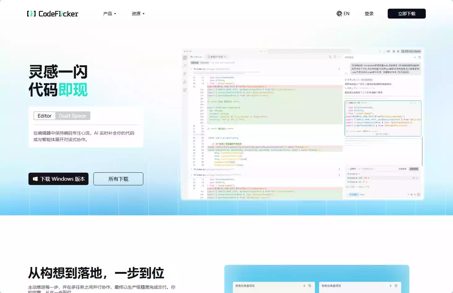The width and height of the screenshot is (453, 293).
Task: Download the Windows version with 下载 Windows 版本
Action: (x=58, y=179)
